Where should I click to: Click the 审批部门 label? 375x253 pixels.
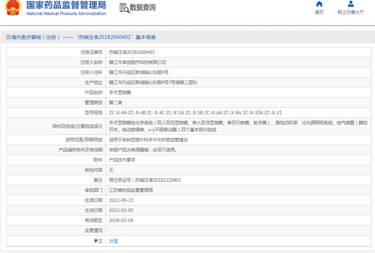[x=93, y=190]
